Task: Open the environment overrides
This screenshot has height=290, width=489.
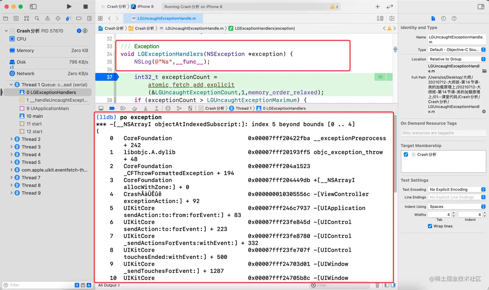Action: click(190, 108)
